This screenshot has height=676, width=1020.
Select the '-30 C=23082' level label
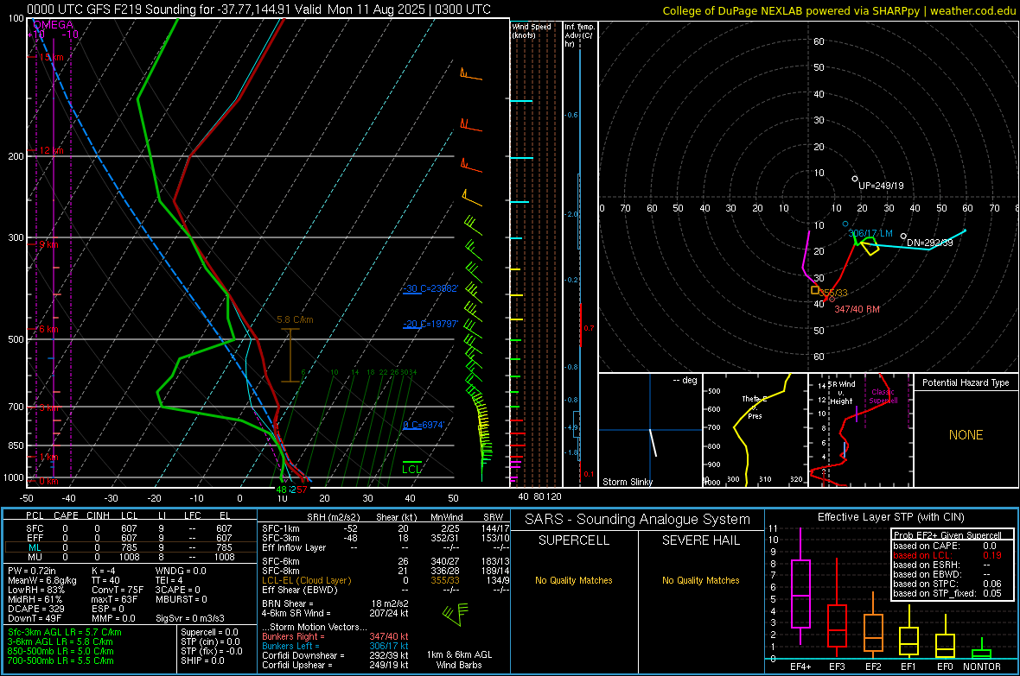click(430, 288)
